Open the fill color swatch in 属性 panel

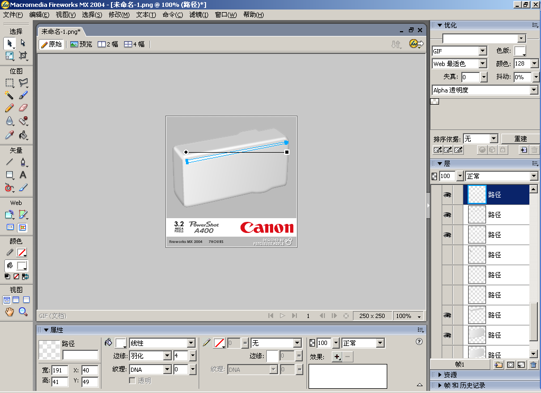coord(121,343)
